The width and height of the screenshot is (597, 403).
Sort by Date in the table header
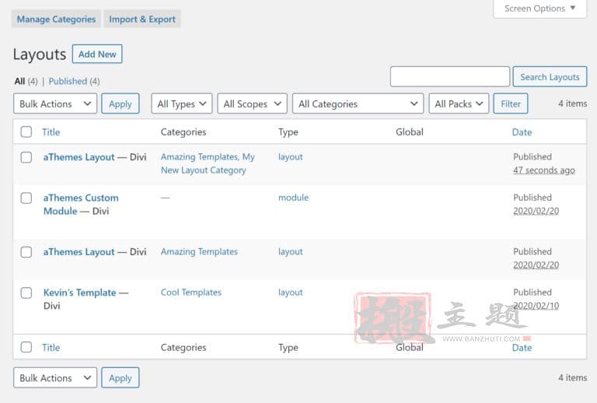click(x=522, y=132)
